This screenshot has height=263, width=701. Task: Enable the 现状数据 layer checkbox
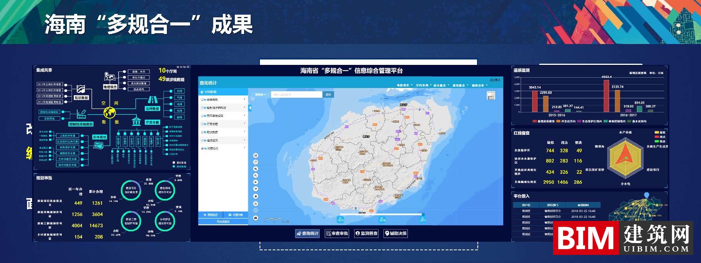[x=202, y=132]
